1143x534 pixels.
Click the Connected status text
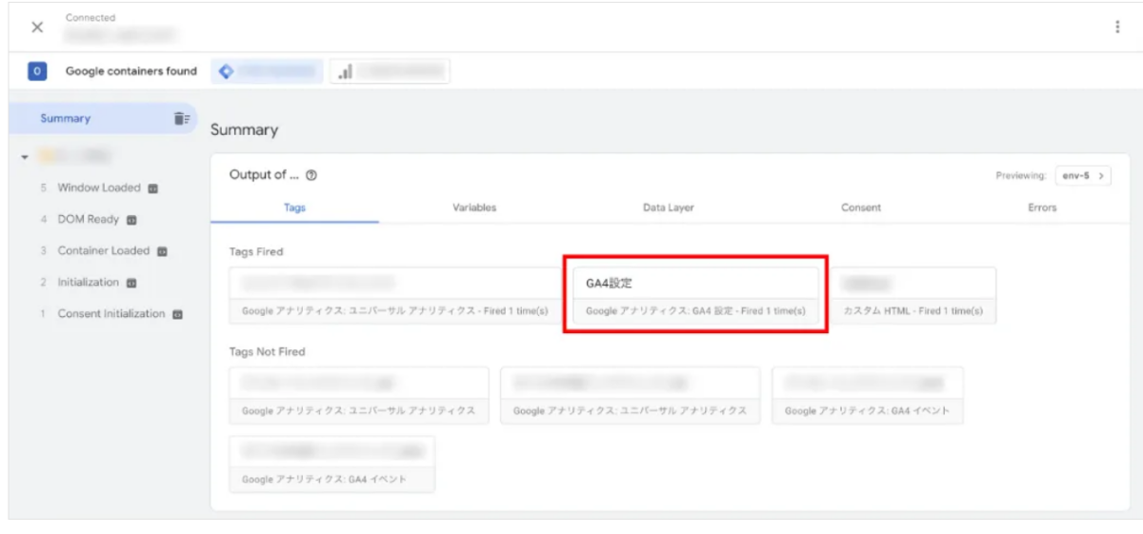[x=90, y=18]
